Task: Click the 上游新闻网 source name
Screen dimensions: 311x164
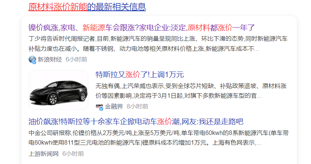Action: [x=44, y=154]
